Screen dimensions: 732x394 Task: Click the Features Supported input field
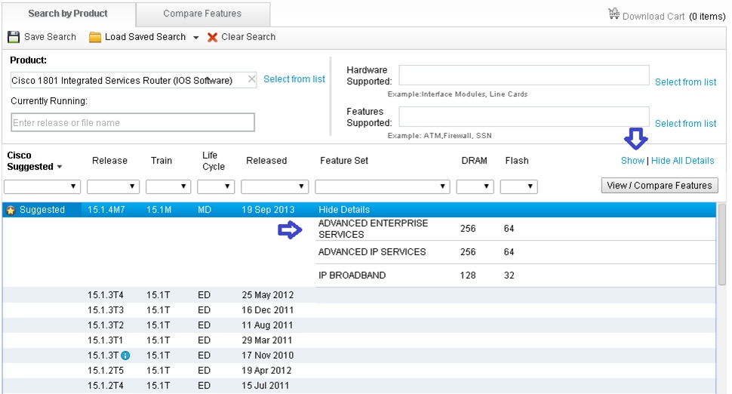click(524, 117)
